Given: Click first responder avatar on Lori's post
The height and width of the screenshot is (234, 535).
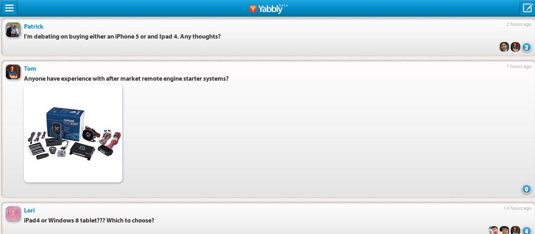Looking at the screenshot, I should pyautogui.click(x=493, y=230).
